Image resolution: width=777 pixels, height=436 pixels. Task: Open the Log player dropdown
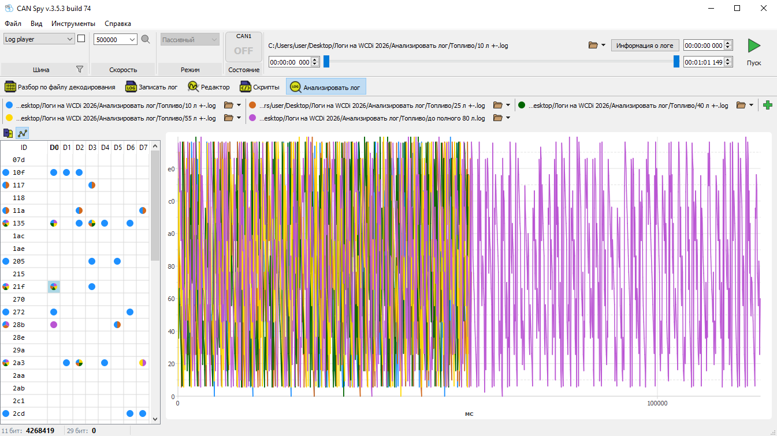pos(39,39)
